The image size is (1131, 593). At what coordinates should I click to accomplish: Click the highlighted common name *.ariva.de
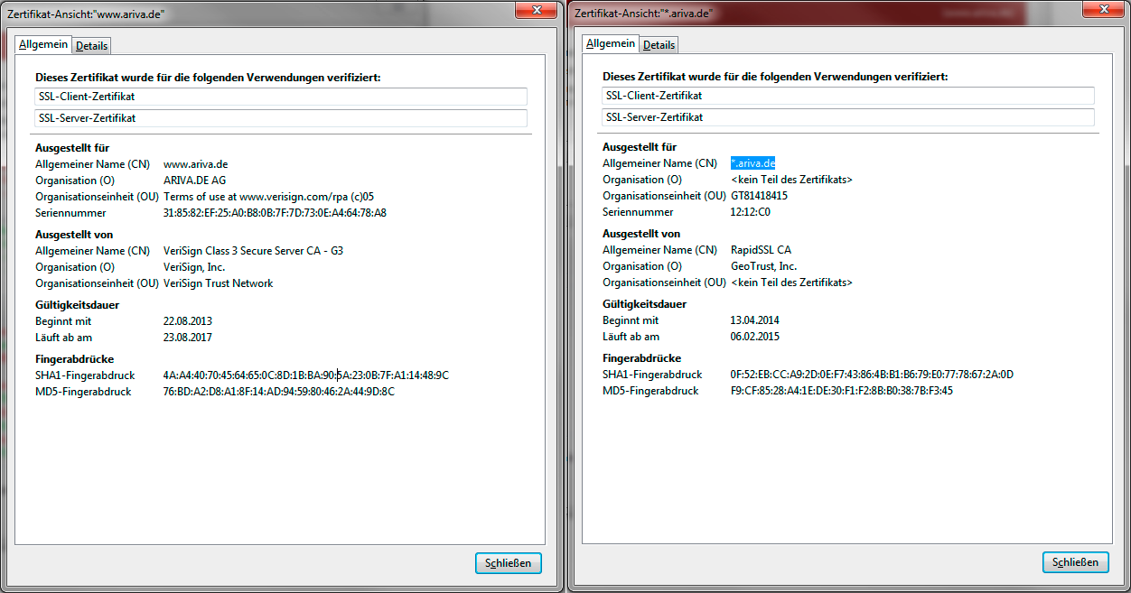[753, 163]
